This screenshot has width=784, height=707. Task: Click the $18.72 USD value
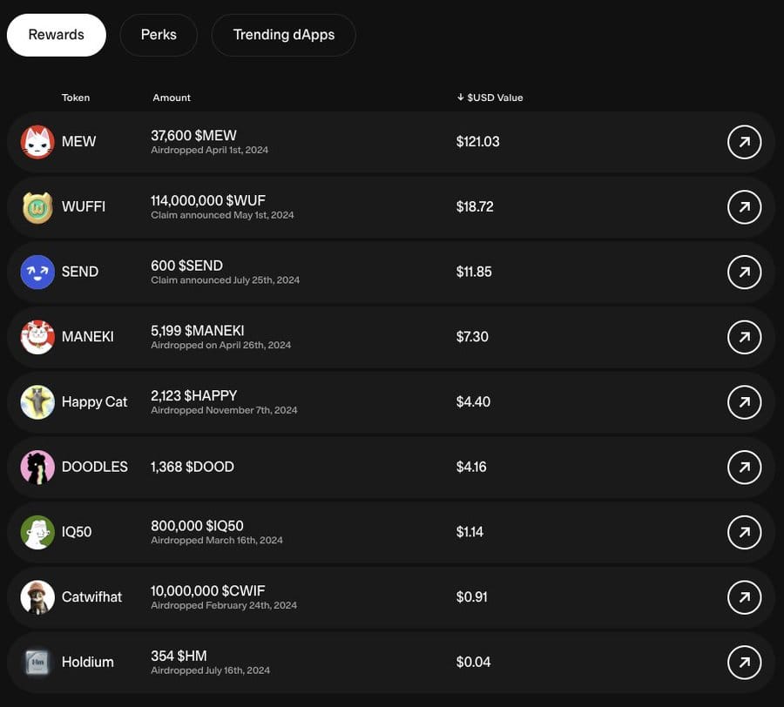475,207
